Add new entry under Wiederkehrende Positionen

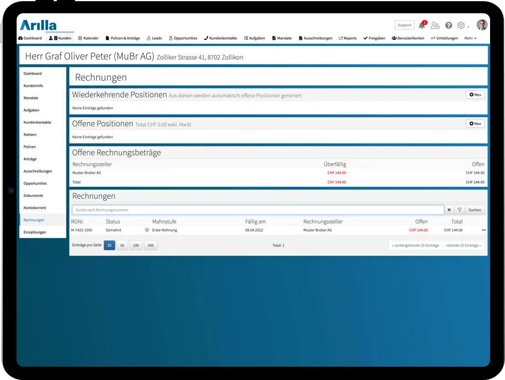[475, 95]
